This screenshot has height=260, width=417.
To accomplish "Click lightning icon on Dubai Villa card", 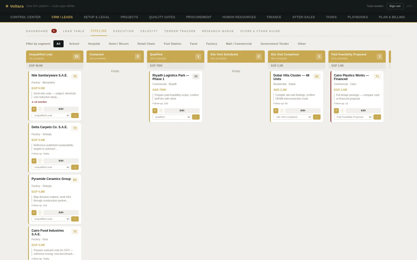I will [x=276, y=111].
